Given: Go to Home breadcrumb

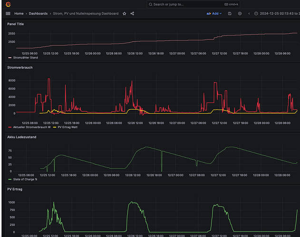Looking at the screenshot, I should (x=19, y=14).
